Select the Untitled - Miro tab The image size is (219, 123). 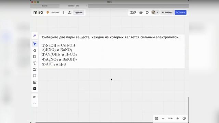pos(74,6)
